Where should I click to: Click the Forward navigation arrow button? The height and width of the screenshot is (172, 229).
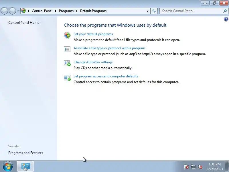point(12,11)
